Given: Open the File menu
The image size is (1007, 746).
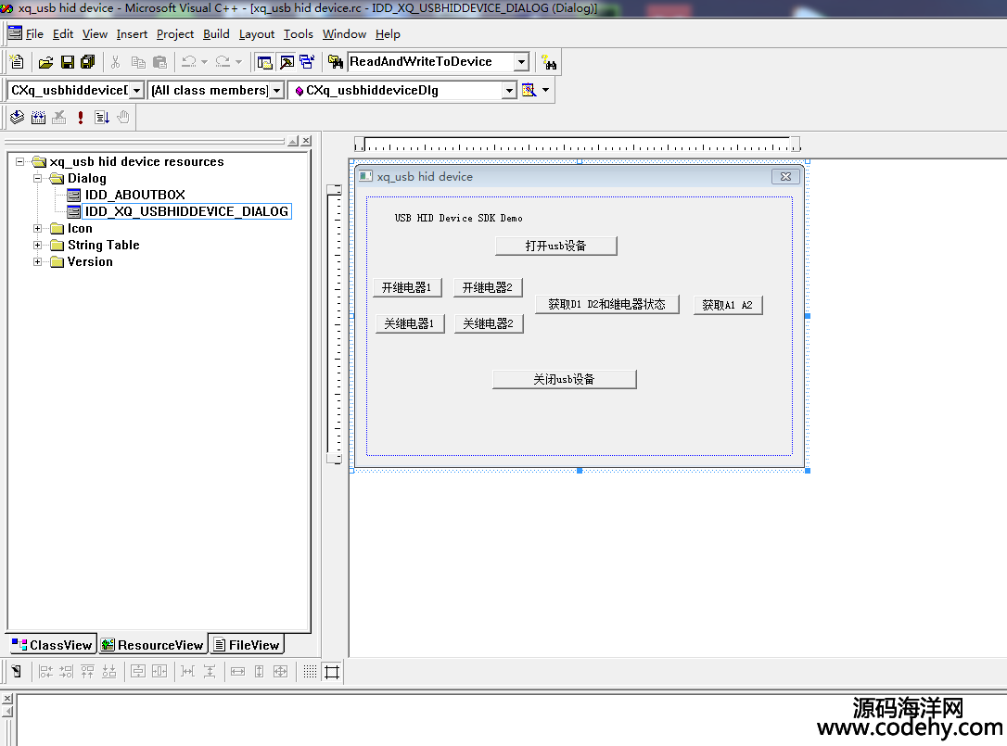Looking at the screenshot, I should pyautogui.click(x=34, y=34).
